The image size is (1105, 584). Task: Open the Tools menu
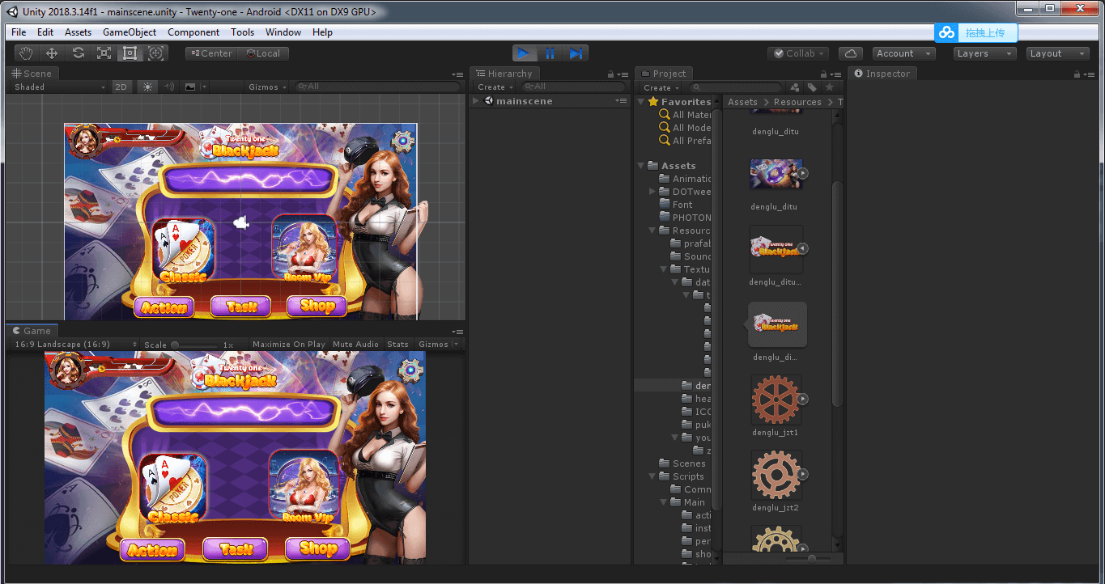point(242,32)
